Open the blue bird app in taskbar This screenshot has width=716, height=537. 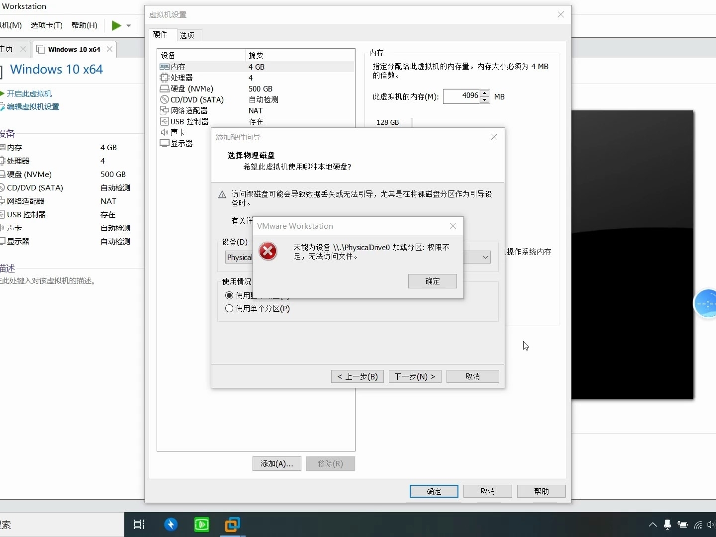coord(171,525)
